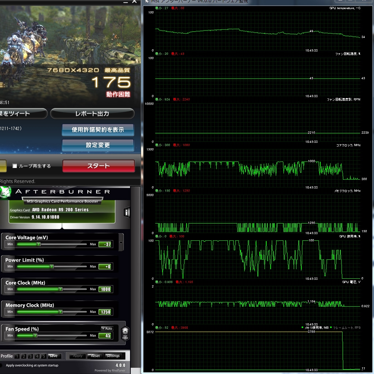Image resolution: width=374 pixels, height=374 pixels.
Task: Click the MSI Afterburner dragon logo
Action: (x=5, y=192)
